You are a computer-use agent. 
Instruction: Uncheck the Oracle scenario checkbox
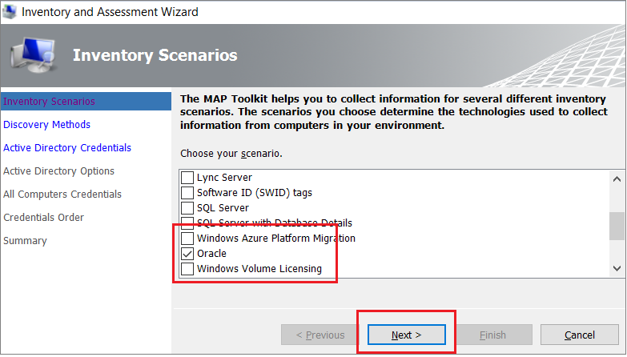(187, 254)
